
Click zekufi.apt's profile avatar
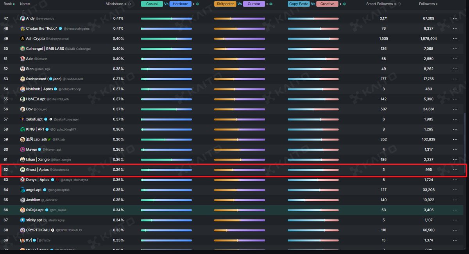tap(23, 119)
